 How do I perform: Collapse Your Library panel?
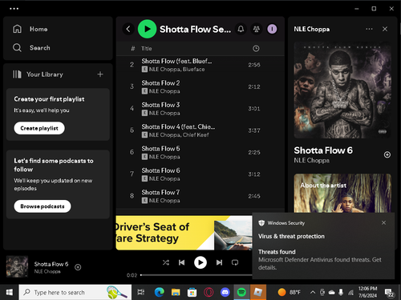[38, 74]
